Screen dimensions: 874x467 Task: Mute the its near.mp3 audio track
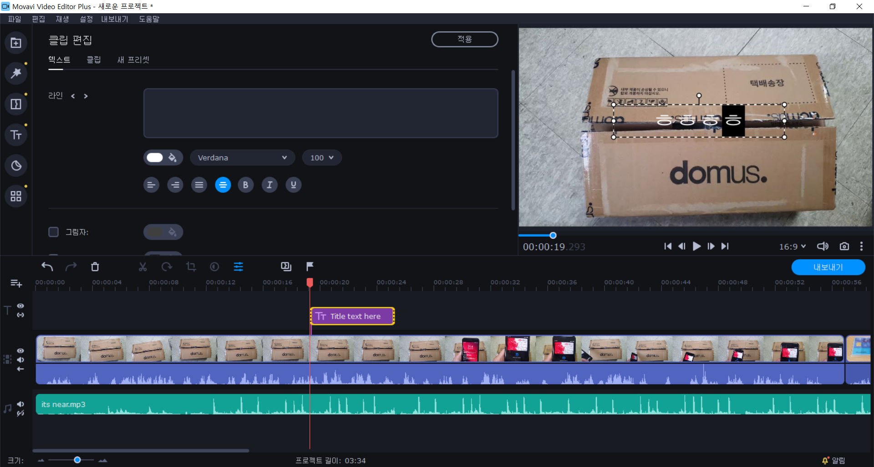(20, 404)
